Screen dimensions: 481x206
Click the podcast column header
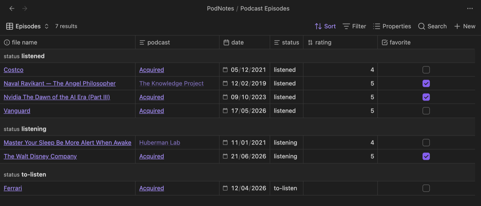(x=177, y=42)
